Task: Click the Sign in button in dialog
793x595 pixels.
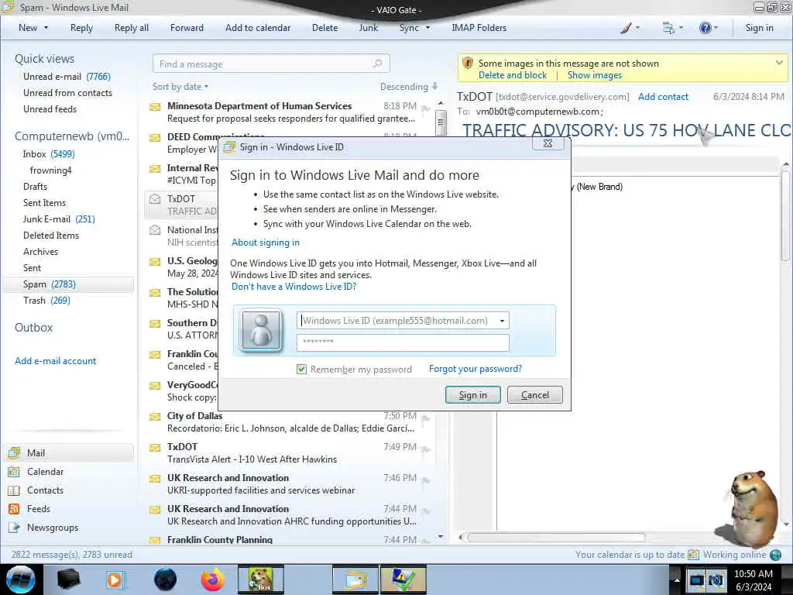Action: pos(473,395)
